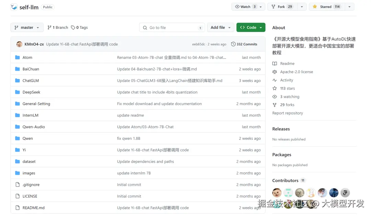Open the README.md file name
Screen dimensions: 371x215
coord(33,208)
